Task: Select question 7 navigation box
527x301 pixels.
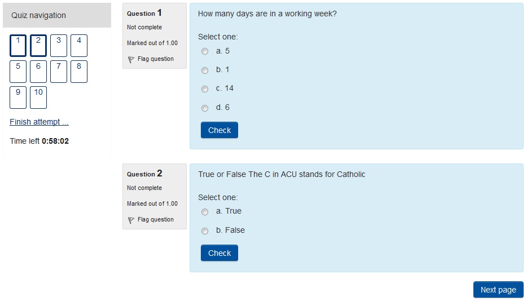Action: (59, 72)
